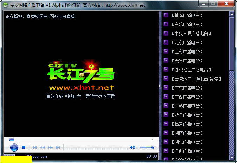Select the 【浙江广播电台】 label
Image resolution: width=237 pixels, height=163 pixels.
187,115
